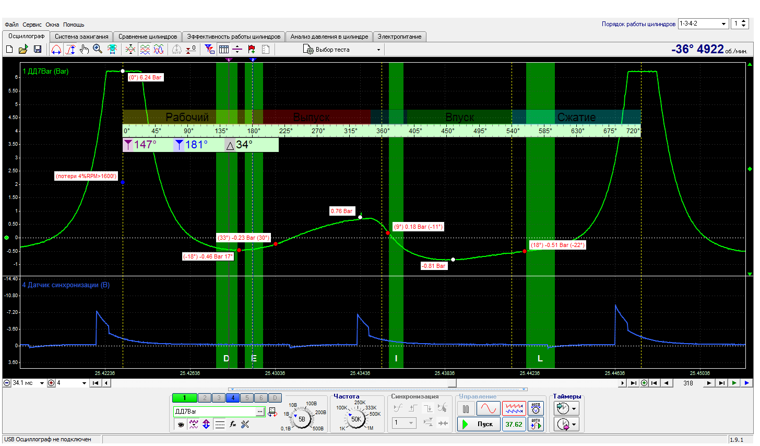The image size is (760, 446).
Task: Toggle channel visibility eye icon
Action: 181,424
